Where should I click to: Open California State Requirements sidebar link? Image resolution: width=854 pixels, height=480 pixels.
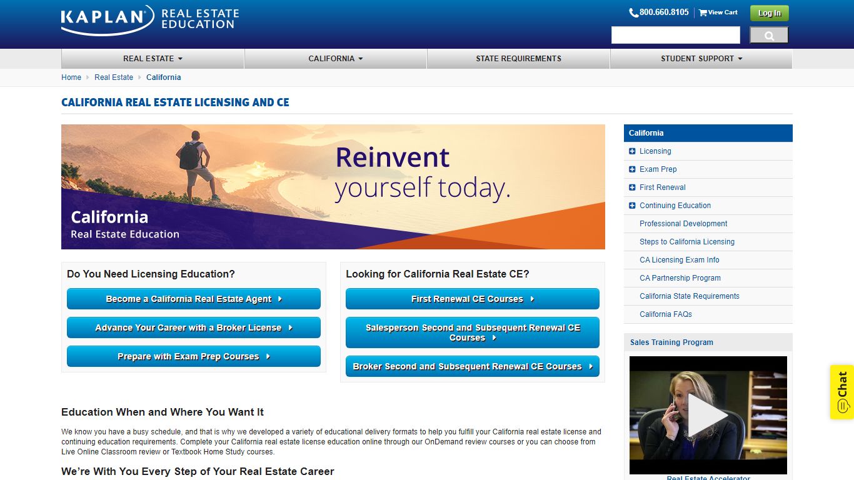tap(690, 296)
